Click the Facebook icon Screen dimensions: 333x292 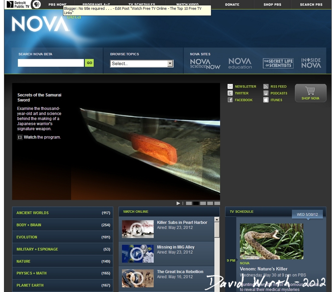(230, 100)
